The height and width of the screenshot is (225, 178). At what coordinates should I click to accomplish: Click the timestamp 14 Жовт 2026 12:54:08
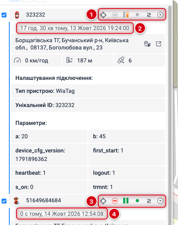(x=74, y=214)
